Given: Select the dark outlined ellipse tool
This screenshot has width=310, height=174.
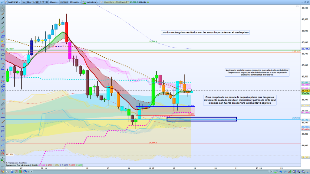Looking at the screenshot, I should 3,54.
